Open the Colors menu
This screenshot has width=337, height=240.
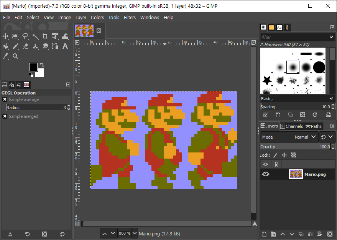[97, 17]
